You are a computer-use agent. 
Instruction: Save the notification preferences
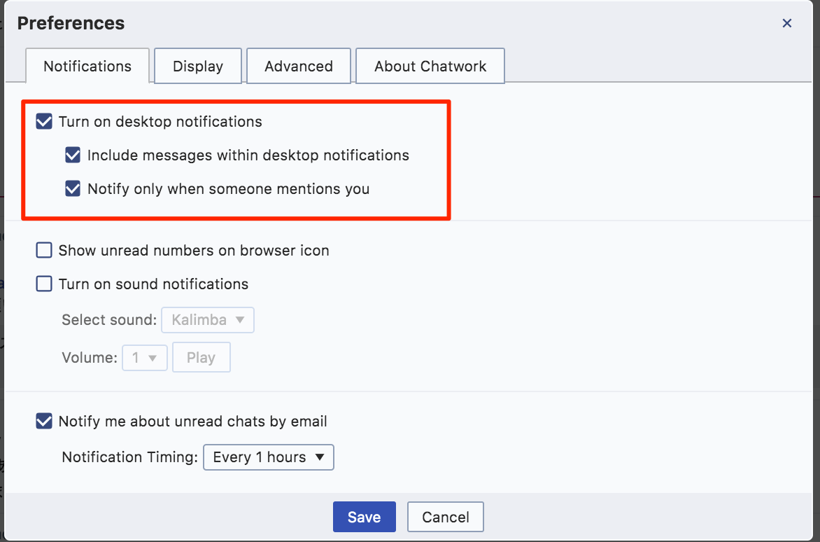tap(364, 516)
